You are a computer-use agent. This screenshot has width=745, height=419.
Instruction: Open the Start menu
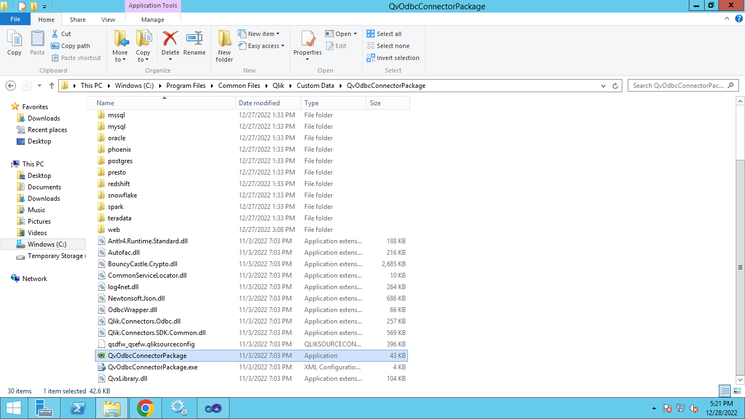click(x=13, y=408)
